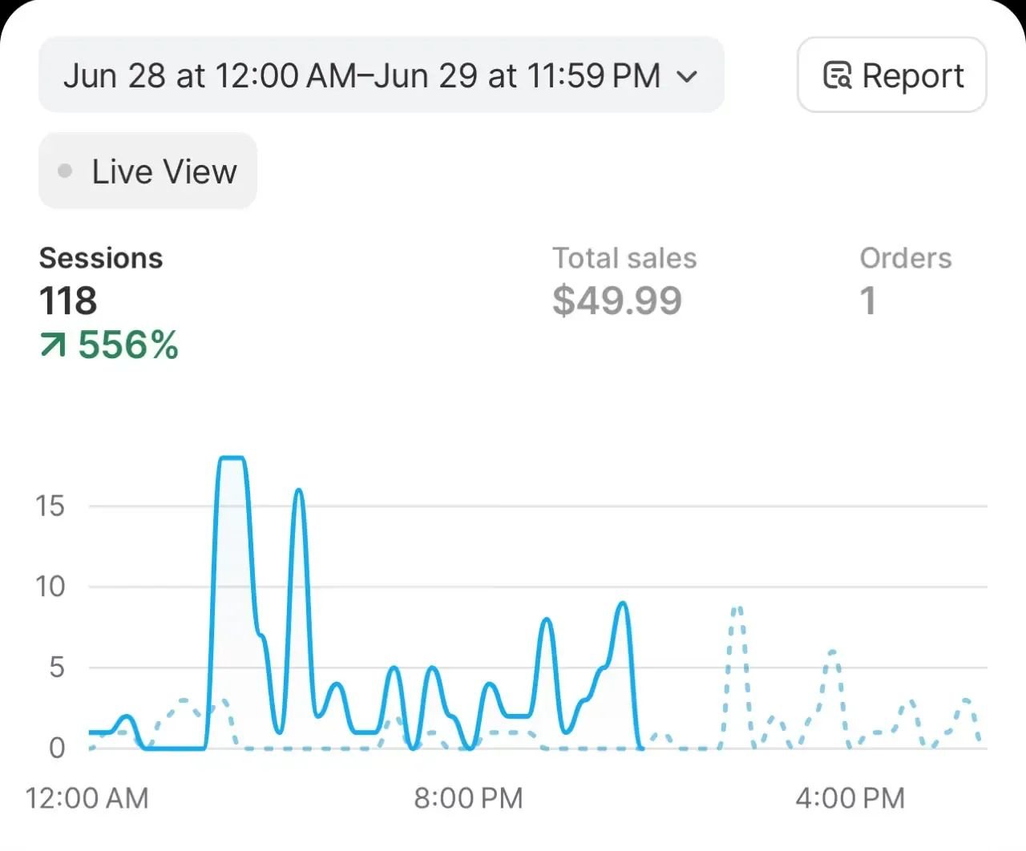The height and width of the screenshot is (851, 1026).
Task: Click the report magnifier icon
Action: tap(838, 75)
